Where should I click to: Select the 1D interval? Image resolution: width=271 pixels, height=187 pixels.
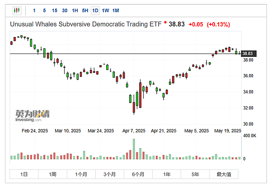(95, 11)
